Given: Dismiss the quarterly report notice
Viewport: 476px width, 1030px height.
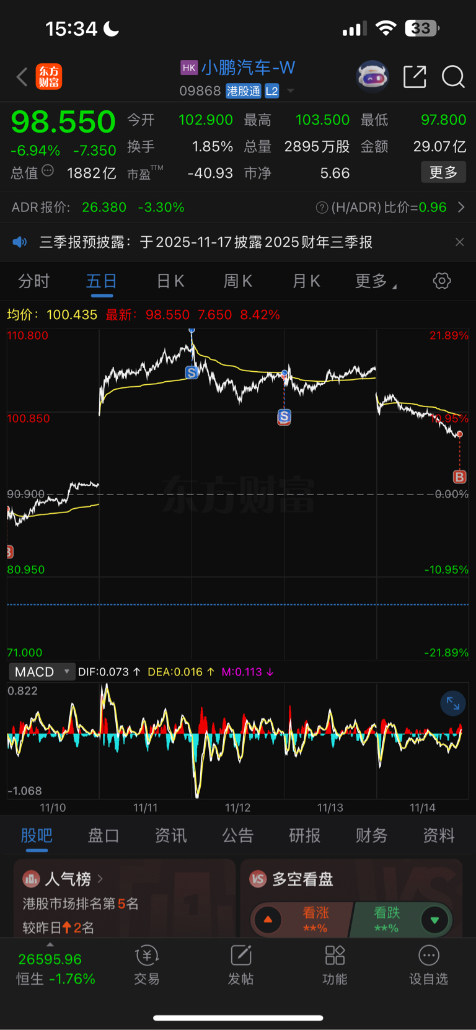Looking at the screenshot, I should click(x=459, y=242).
